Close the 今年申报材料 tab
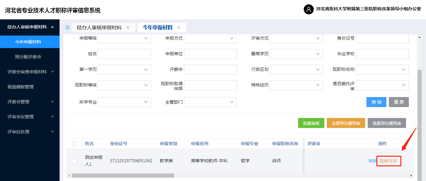Viewport: 426px width, 181px height. tap(179, 27)
